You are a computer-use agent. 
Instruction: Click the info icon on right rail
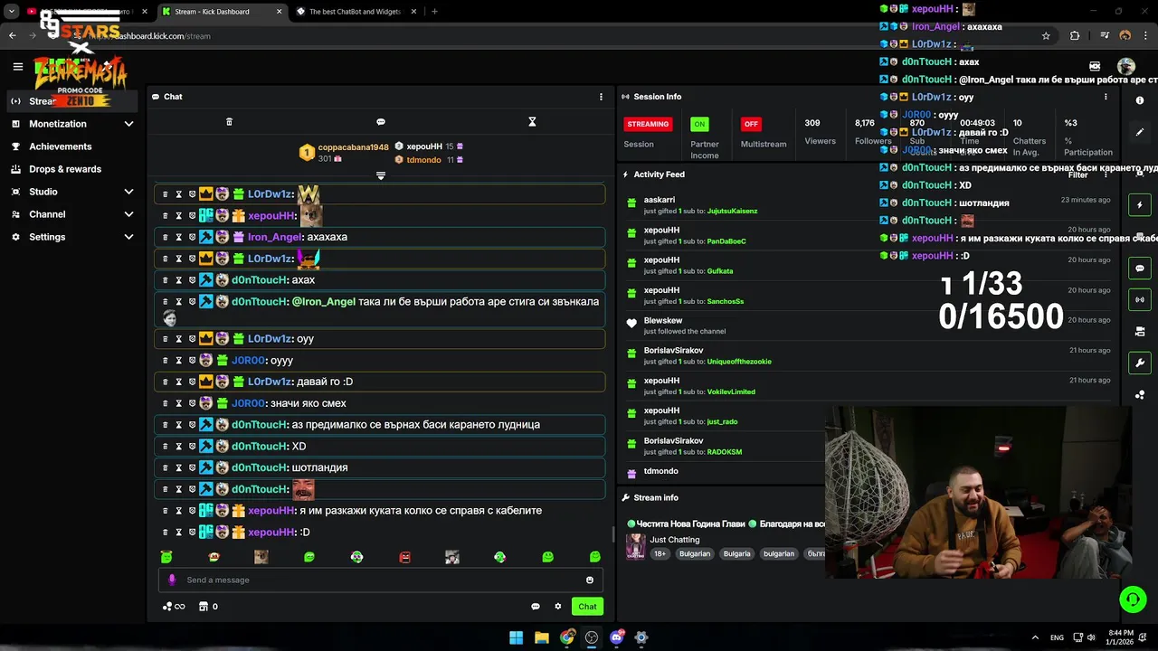point(1140,100)
